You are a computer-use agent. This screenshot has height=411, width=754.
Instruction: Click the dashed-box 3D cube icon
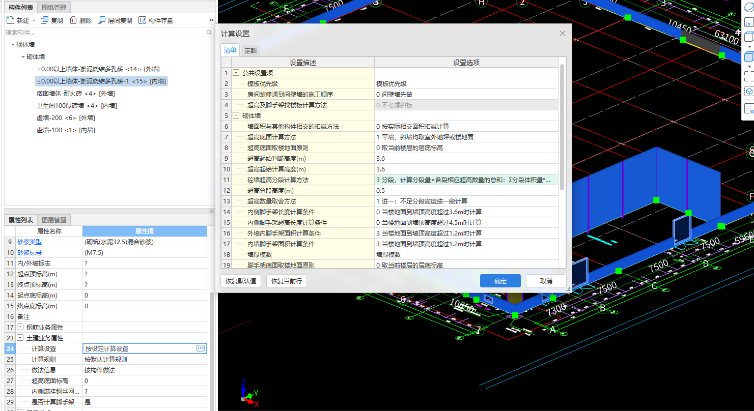749,92
